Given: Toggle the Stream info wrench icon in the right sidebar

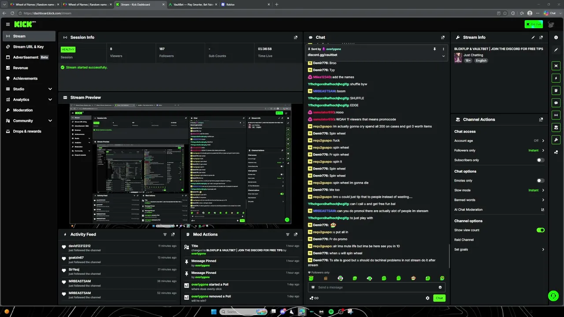Looking at the screenshot, I should pyautogui.click(x=556, y=140).
